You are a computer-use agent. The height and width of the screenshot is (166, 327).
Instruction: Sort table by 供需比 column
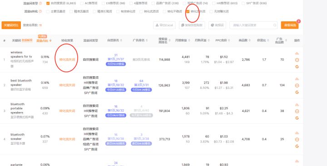click(x=268, y=40)
